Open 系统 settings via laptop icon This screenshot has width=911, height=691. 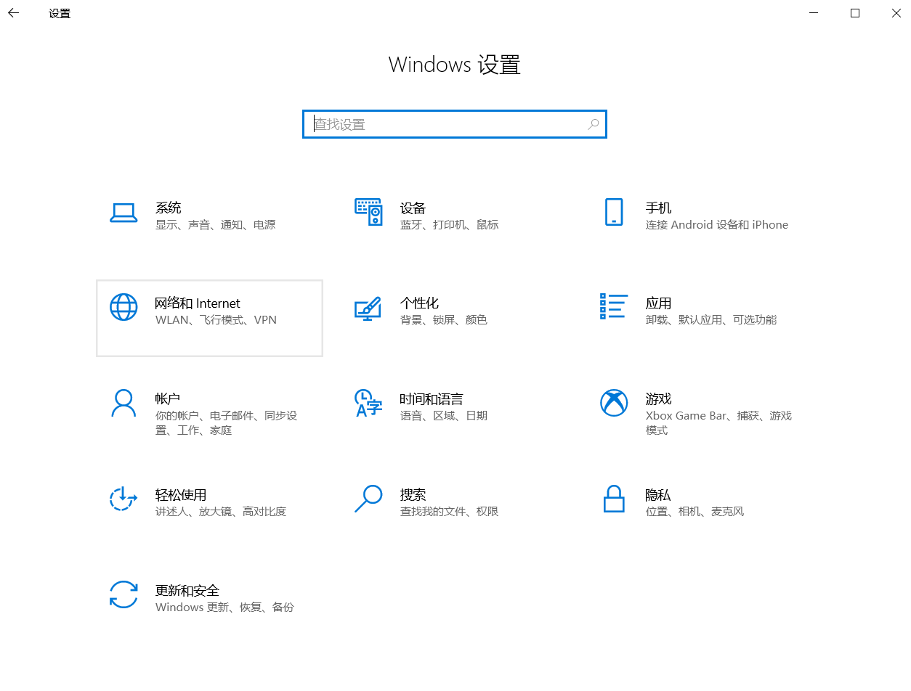point(124,212)
